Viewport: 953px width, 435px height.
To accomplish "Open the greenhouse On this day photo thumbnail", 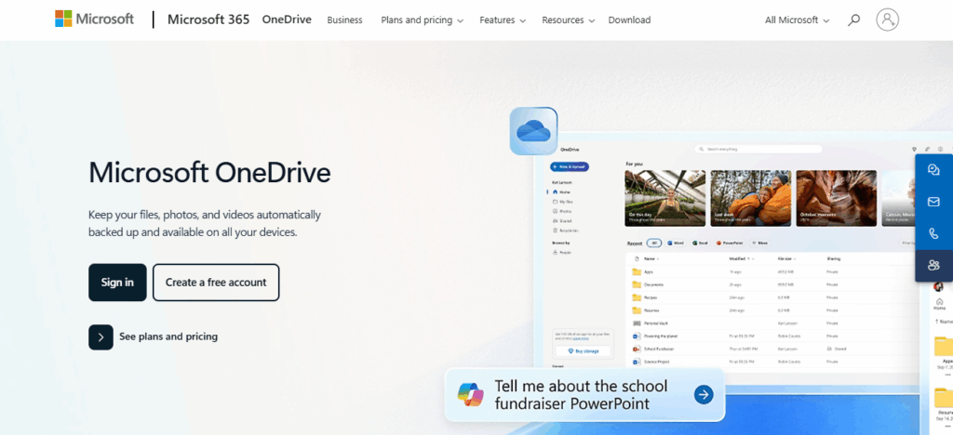I will click(664, 198).
